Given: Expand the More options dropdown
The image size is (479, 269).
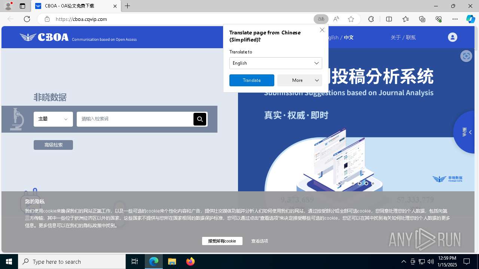Looking at the screenshot, I should point(299,80).
